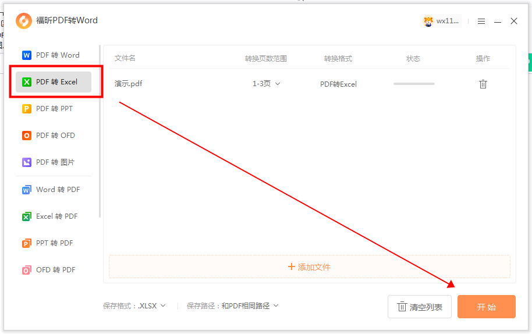This screenshot has height=334, width=532.
Task: Click the Word 转 PDF icon
Action: click(x=26, y=190)
